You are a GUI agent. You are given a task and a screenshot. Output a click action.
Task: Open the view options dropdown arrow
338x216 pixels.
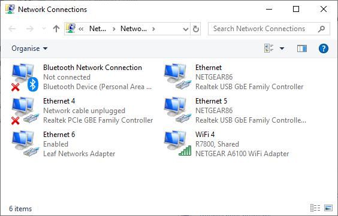[282, 48]
